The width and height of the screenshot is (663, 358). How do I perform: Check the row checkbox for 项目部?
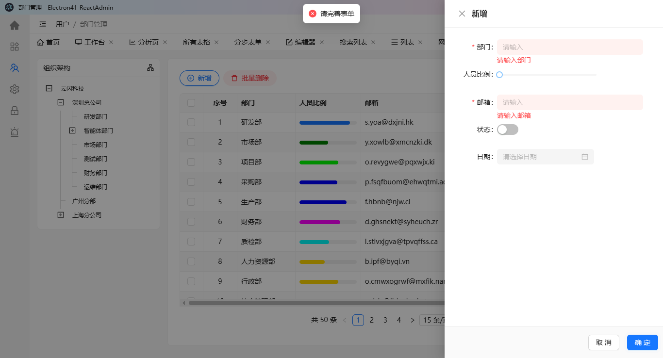pos(191,162)
